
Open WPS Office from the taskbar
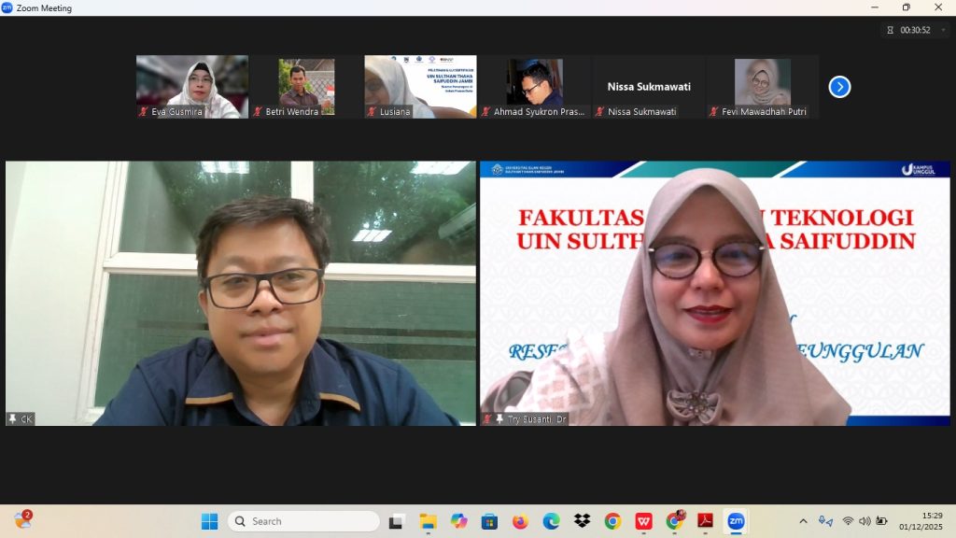click(643, 521)
